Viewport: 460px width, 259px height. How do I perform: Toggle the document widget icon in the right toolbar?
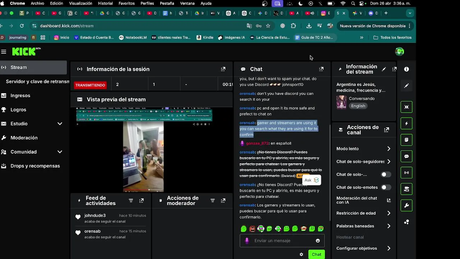tap(406, 140)
